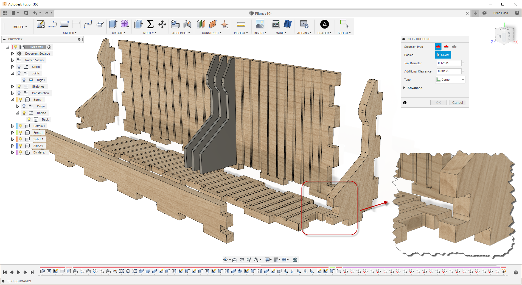Click the Move/Copy arrows icon
This screenshot has width=522, height=285.
click(162, 24)
